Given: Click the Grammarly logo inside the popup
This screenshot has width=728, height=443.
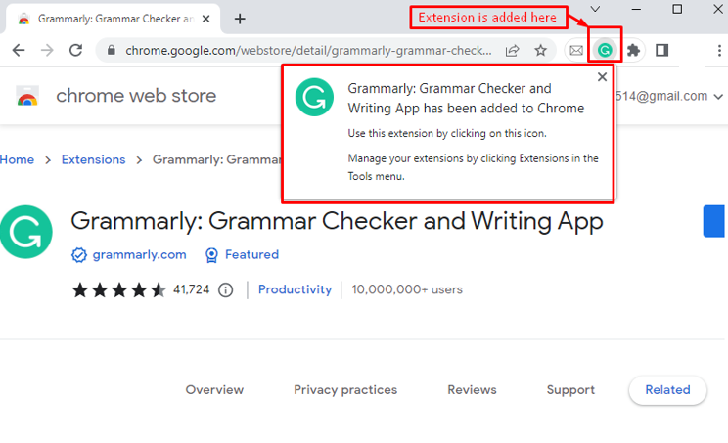Looking at the screenshot, I should 314,97.
